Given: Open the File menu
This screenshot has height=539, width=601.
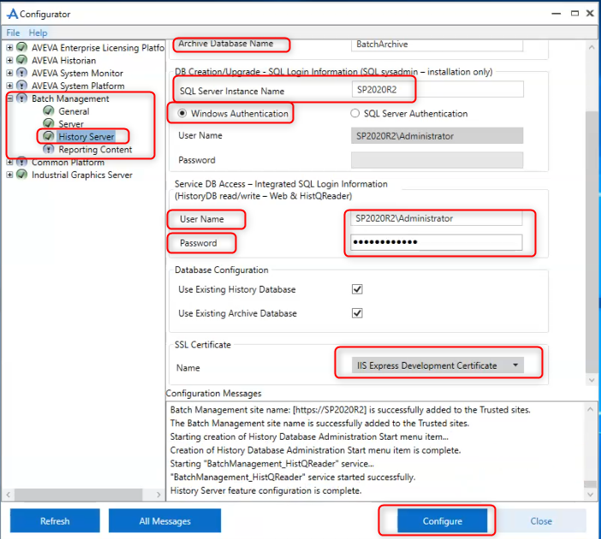Looking at the screenshot, I should (x=13, y=33).
